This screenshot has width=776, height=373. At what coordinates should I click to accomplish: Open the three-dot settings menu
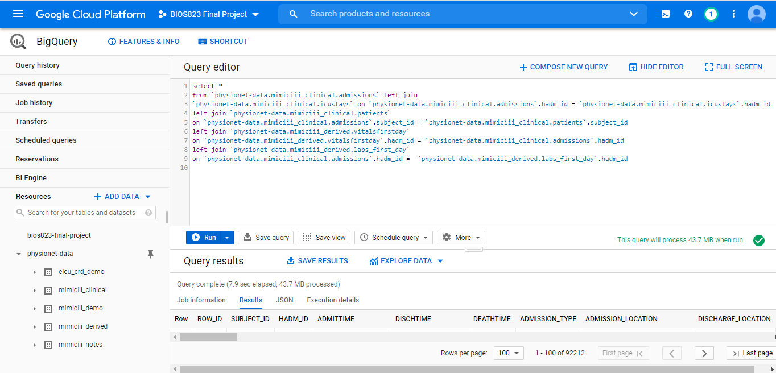(734, 14)
